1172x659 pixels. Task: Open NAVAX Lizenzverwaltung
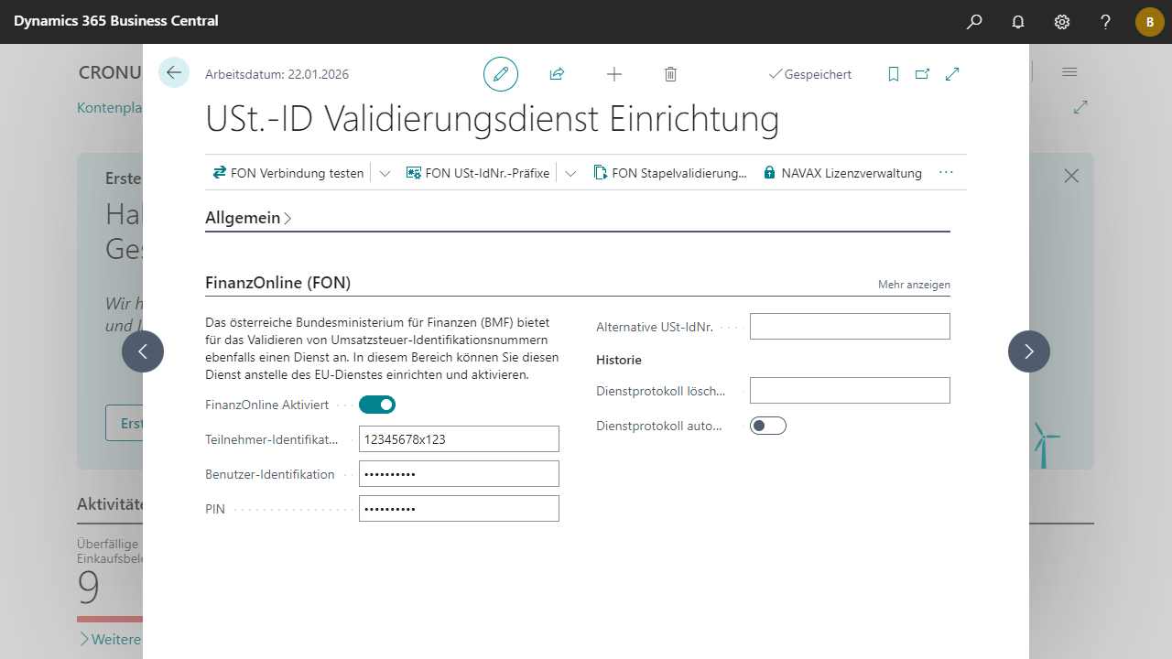pyautogui.click(x=842, y=173)
